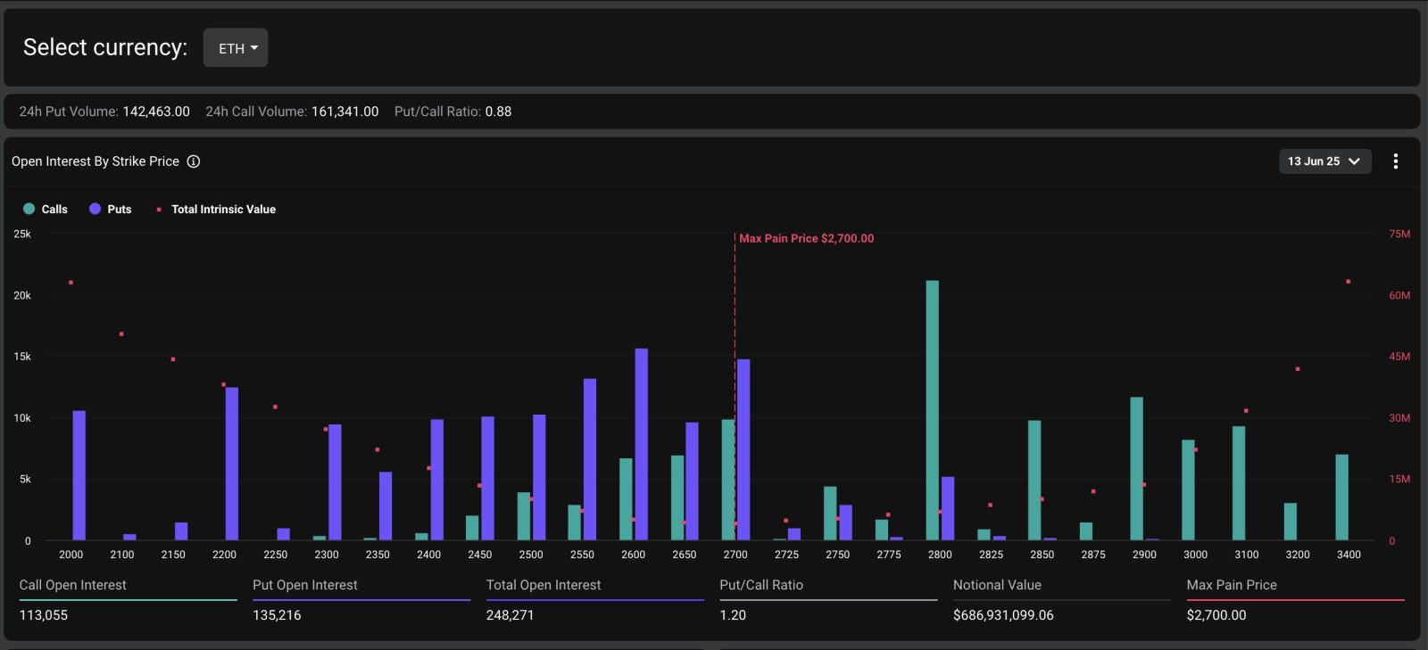Click the tall call bar at 2800 strike

932,410
